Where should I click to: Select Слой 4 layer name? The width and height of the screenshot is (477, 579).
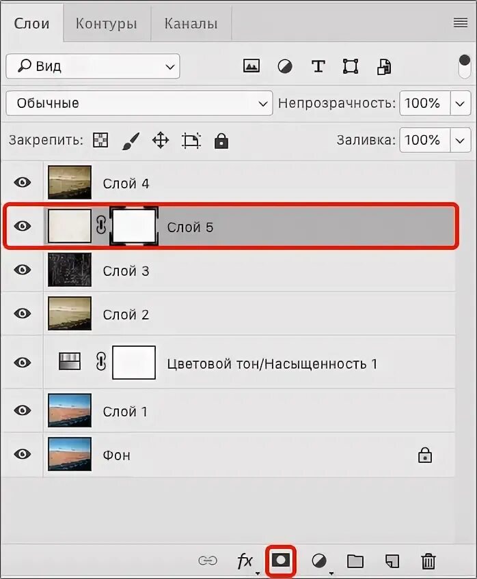[x=126, y=184]
